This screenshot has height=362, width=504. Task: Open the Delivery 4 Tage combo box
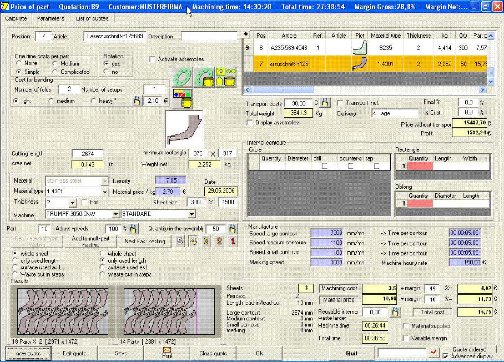[395, 113]
